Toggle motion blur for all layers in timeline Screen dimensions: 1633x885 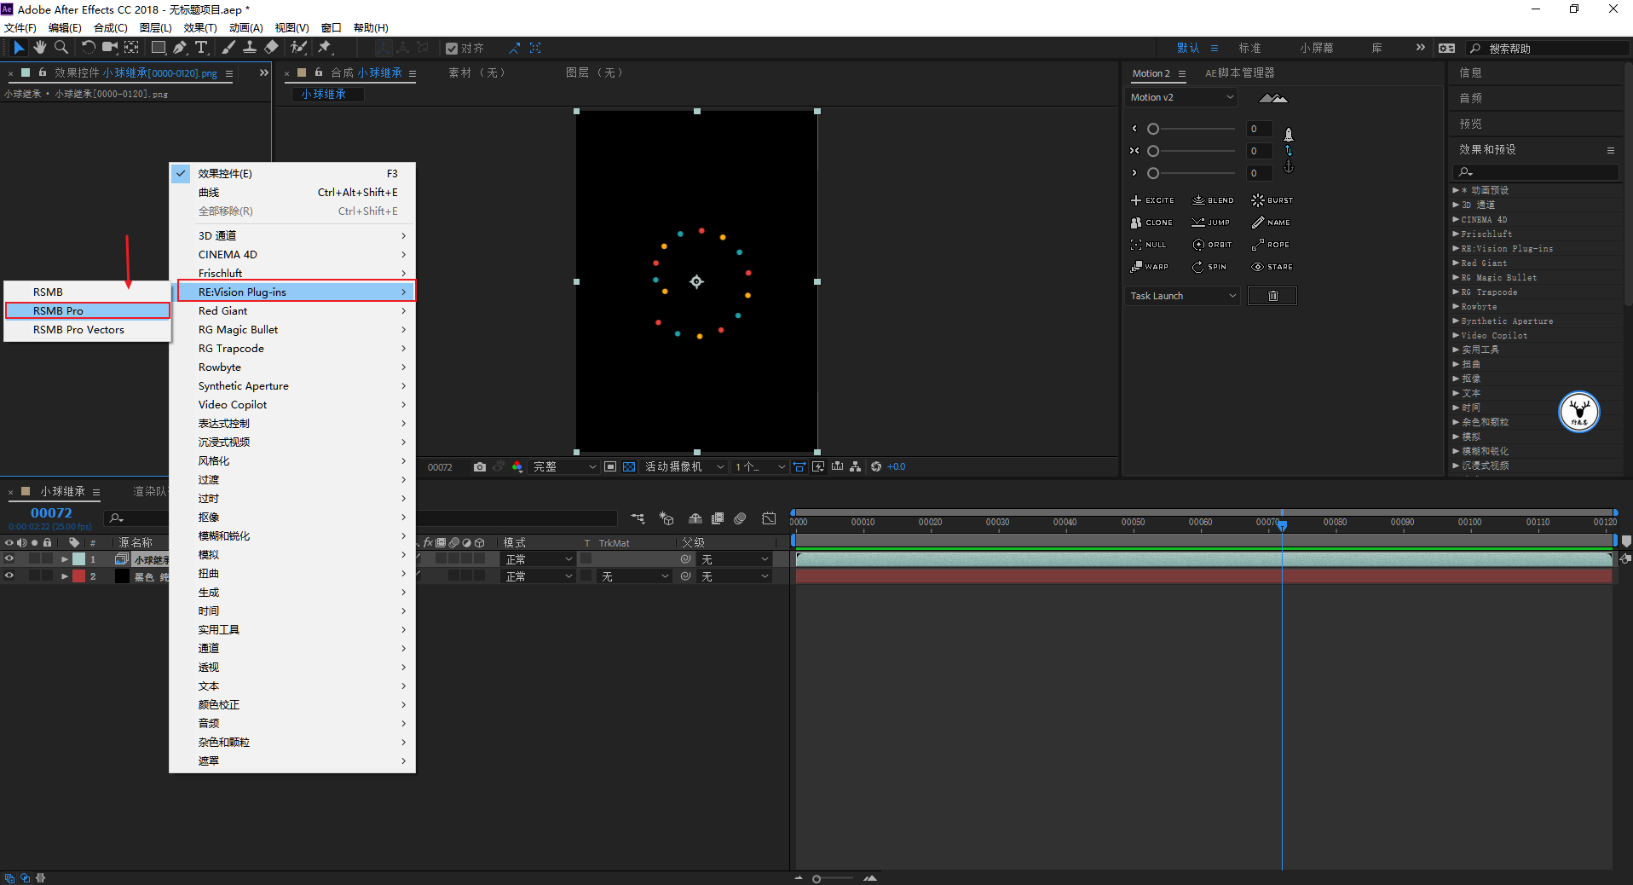tap(740, 518)
